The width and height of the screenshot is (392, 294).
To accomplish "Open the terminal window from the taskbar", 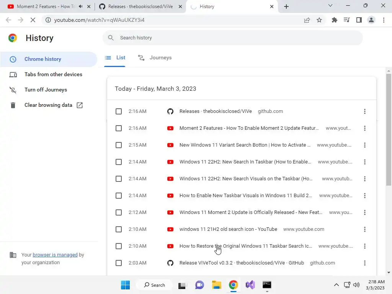I will [267, 285].
